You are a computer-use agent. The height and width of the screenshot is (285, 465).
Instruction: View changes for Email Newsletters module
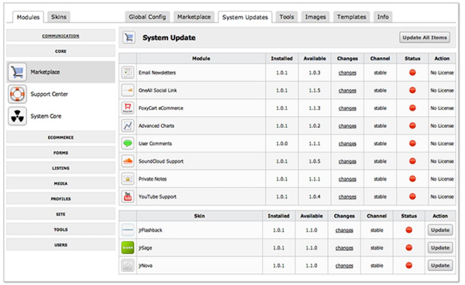coord(347,73)
